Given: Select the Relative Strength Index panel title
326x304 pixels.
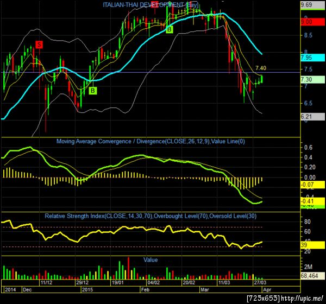Looking at the screenshot, I should tap(151, 216).
